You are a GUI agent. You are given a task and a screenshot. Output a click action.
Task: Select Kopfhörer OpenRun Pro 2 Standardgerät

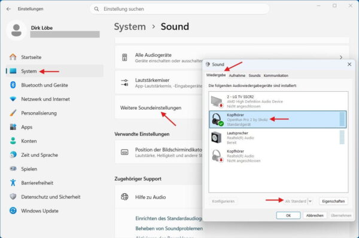click(x=278, y=119)
